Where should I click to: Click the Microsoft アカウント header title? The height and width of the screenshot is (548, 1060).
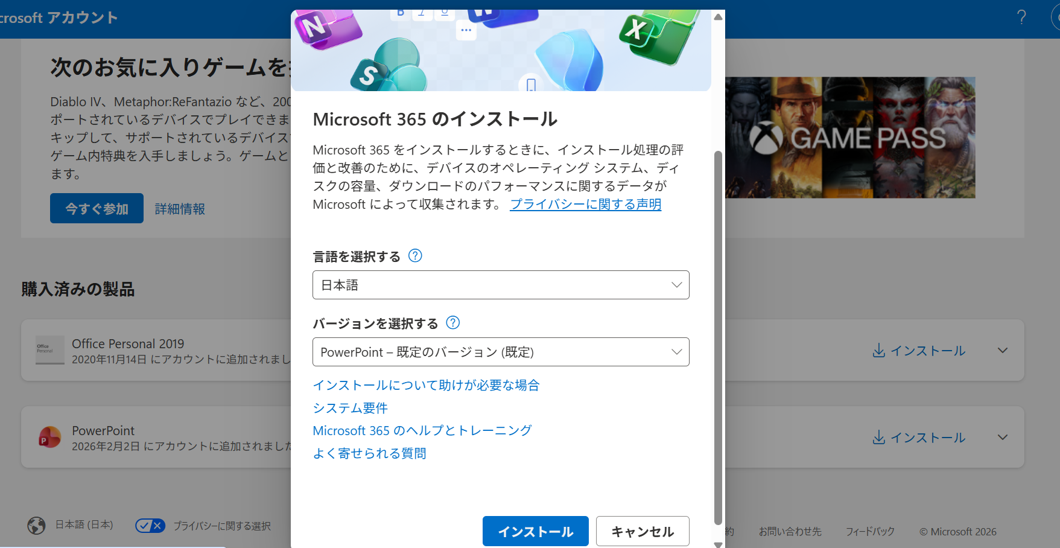click(59, 18)
